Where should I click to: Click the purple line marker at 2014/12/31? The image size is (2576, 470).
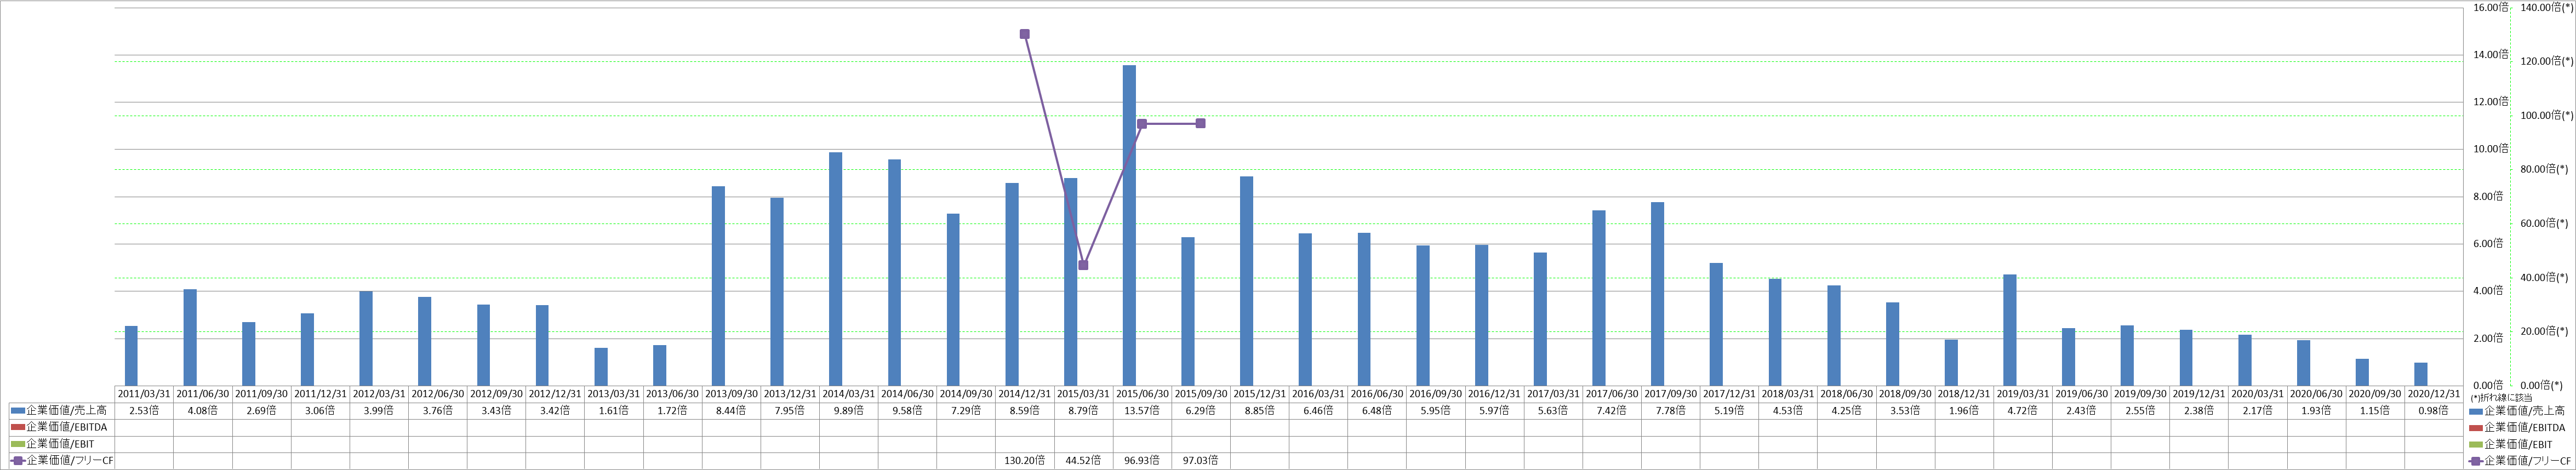point(1025,34)
